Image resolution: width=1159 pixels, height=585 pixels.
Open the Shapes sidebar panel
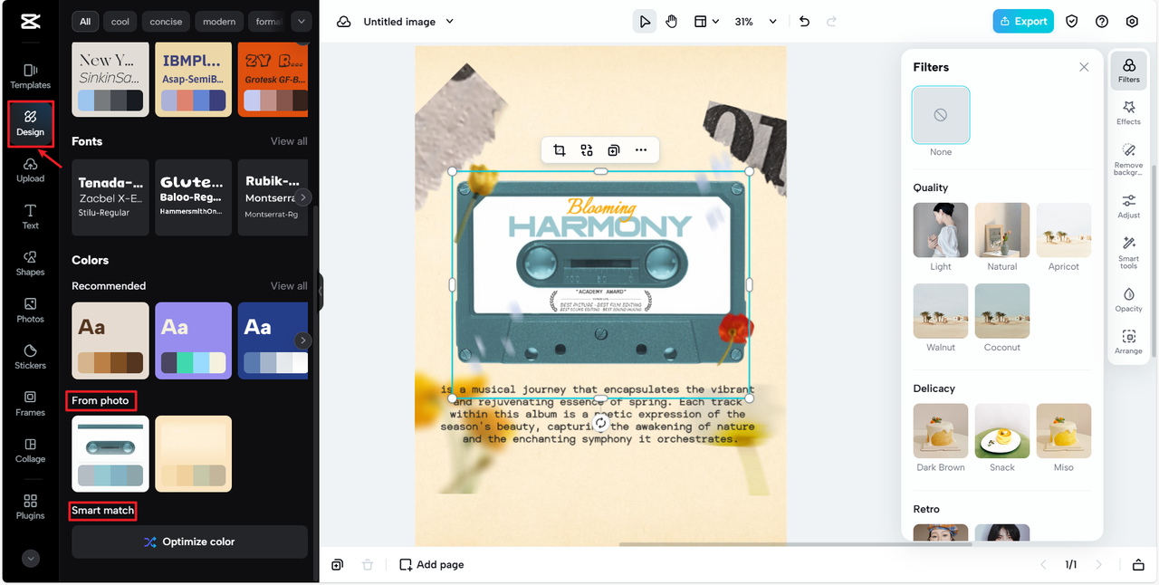30,264
